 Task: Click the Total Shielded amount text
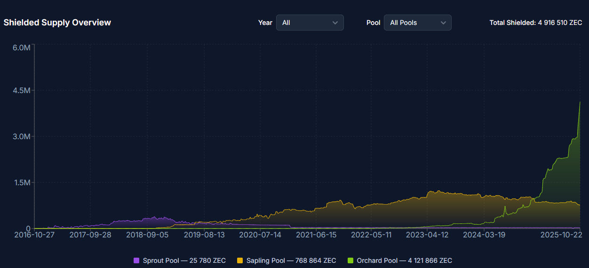tap(536, 23)
